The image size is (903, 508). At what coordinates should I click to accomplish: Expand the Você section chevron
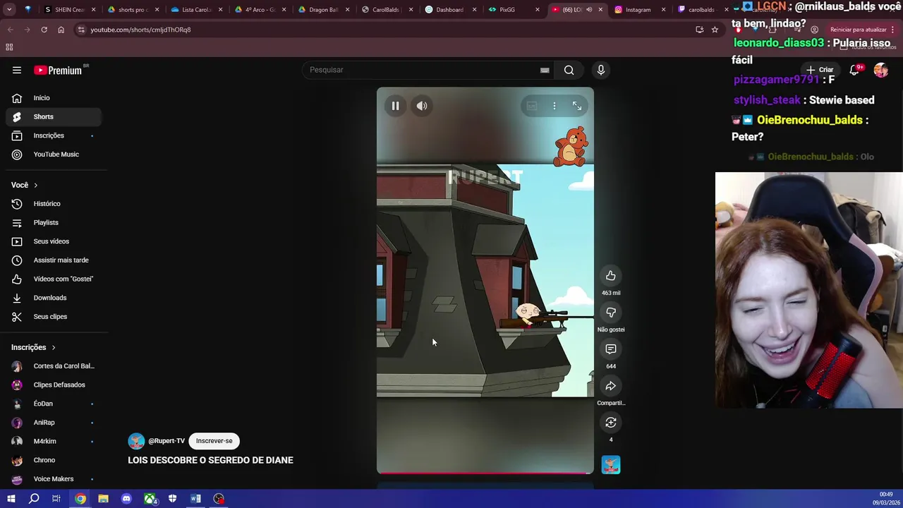click(35, 185)
